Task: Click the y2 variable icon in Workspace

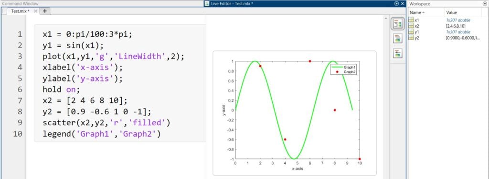Action: [x=411, y=38]
